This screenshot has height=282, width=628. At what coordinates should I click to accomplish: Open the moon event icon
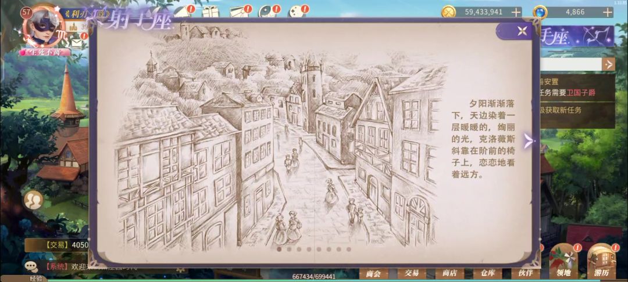267,12
